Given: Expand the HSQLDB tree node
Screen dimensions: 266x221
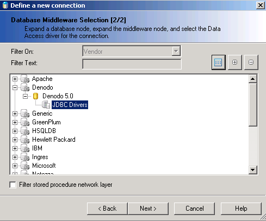Looking at the screenshot, I should tap(15, 131).
